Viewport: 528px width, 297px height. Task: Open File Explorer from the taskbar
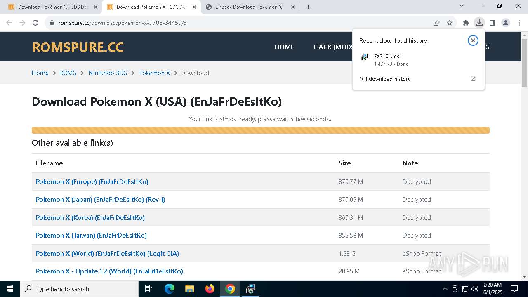(x=190, y=289)
